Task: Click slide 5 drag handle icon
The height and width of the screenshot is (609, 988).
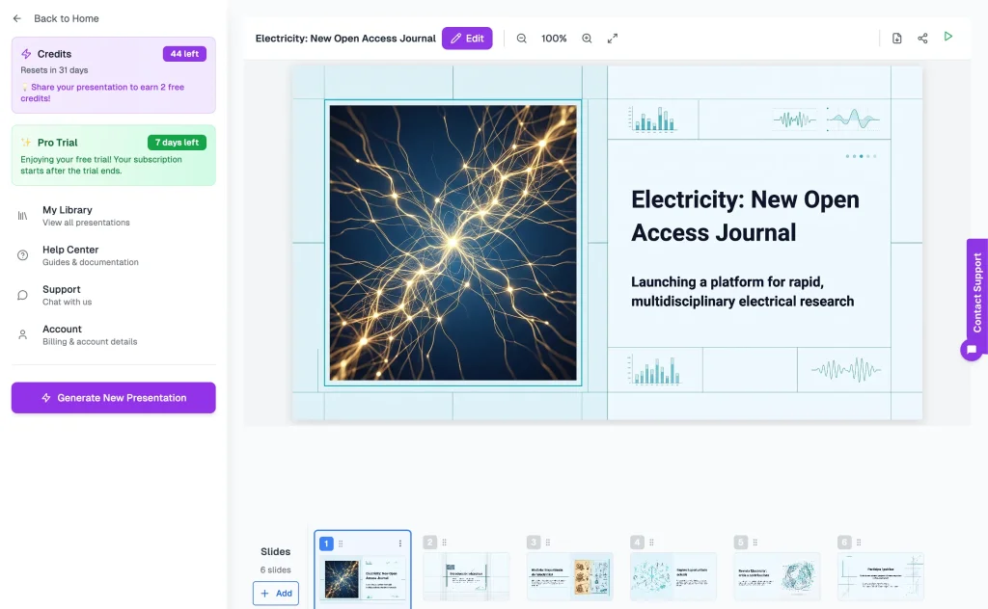Action: 755,543
